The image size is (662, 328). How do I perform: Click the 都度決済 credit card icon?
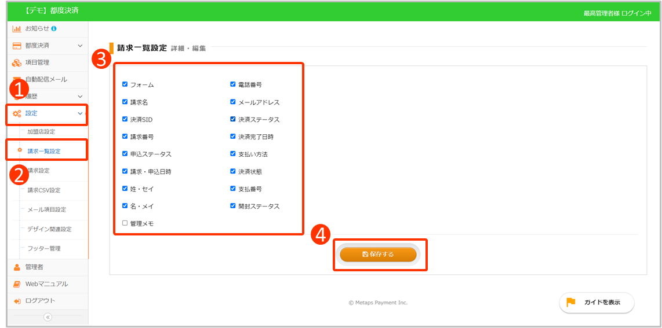(17, 45)
